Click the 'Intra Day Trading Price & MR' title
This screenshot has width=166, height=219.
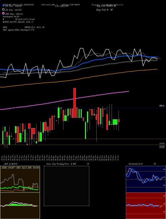pos(61,164)
